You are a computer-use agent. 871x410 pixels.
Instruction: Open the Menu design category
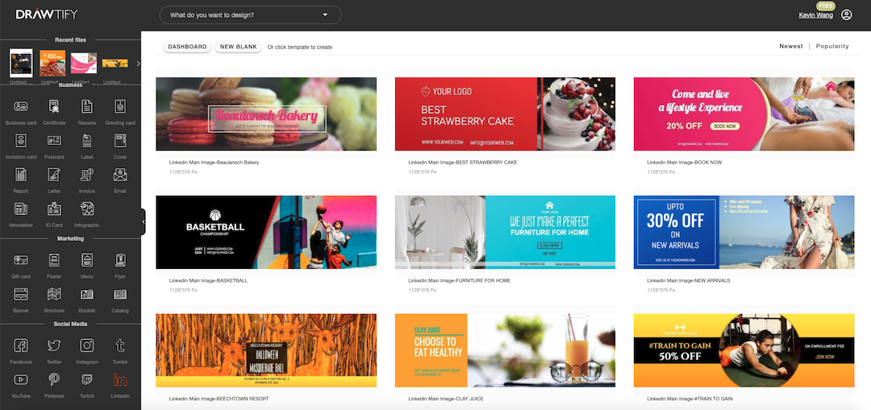pyautogui.click(x=86, y=260)
